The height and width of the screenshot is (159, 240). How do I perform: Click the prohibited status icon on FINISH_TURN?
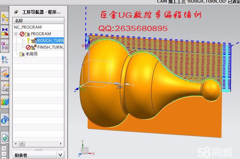(28, 47)
